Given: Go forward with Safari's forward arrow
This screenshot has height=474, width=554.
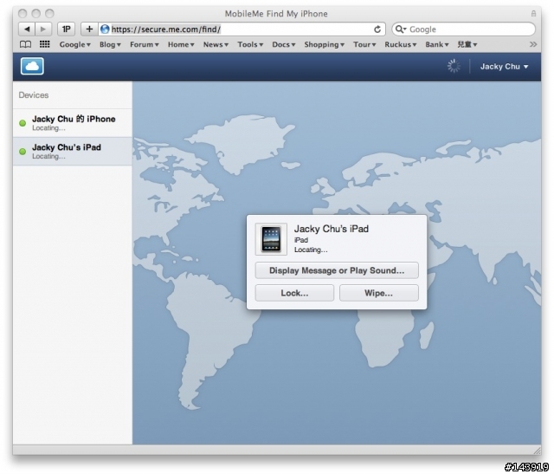Looking at the screenshot, I should (x=43, y=29).
